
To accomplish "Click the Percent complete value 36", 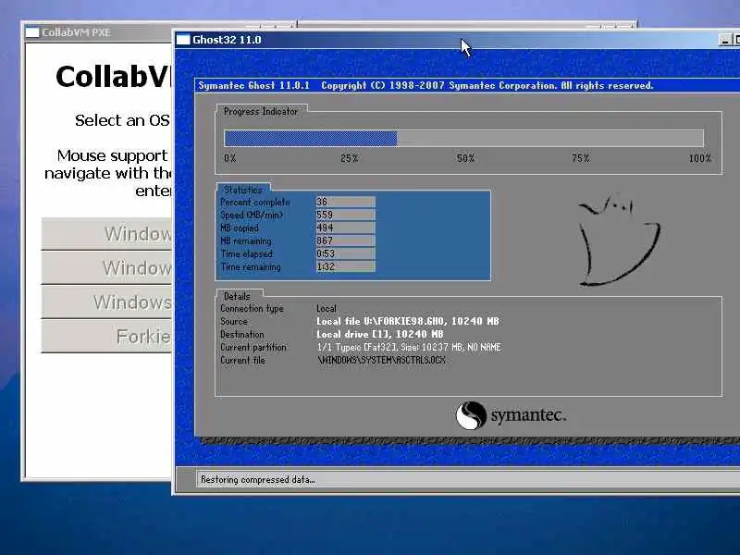I will 345,202.
